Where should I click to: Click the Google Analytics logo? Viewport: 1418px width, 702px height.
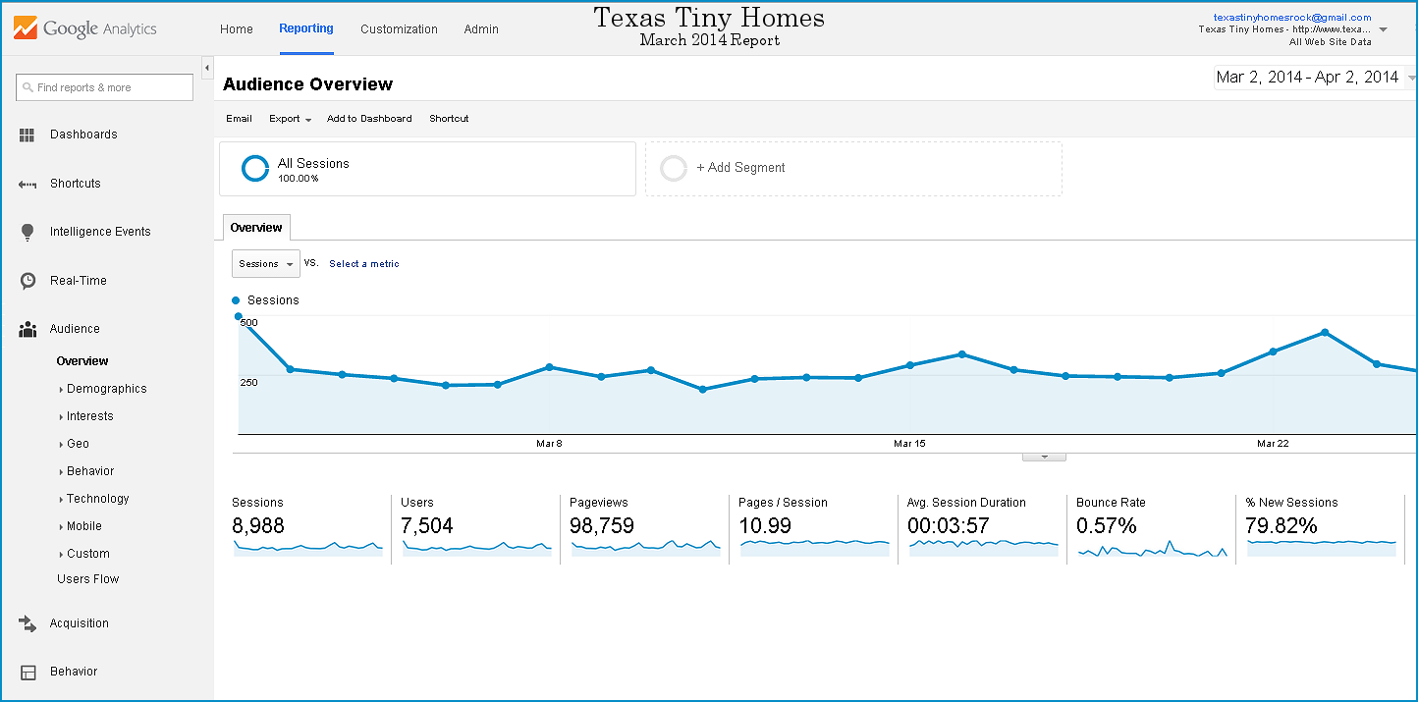click(x=85, y=28)
